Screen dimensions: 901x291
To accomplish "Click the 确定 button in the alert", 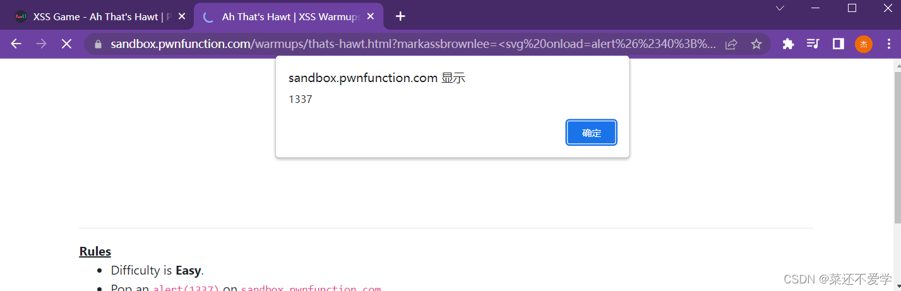I will (x=592, y=133).
